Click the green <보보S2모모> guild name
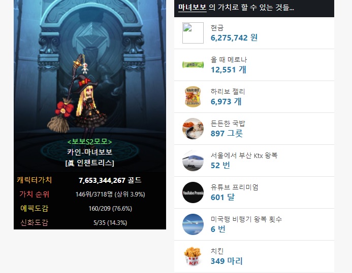 coord(89,142)
